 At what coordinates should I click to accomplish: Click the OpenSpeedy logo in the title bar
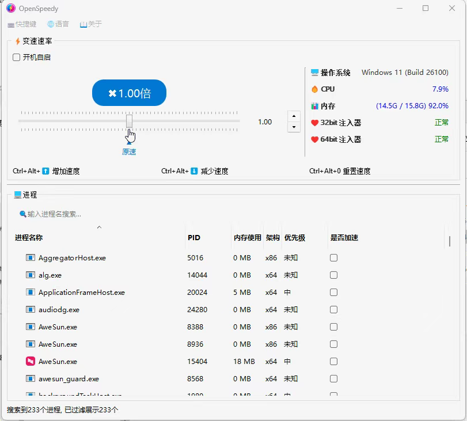pyautogui.click(x=12, y=8)
